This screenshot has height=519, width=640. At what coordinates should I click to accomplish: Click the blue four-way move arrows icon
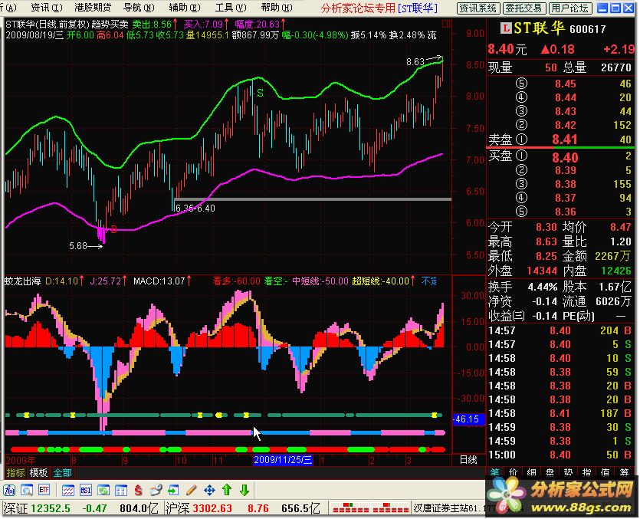[209, 490]
